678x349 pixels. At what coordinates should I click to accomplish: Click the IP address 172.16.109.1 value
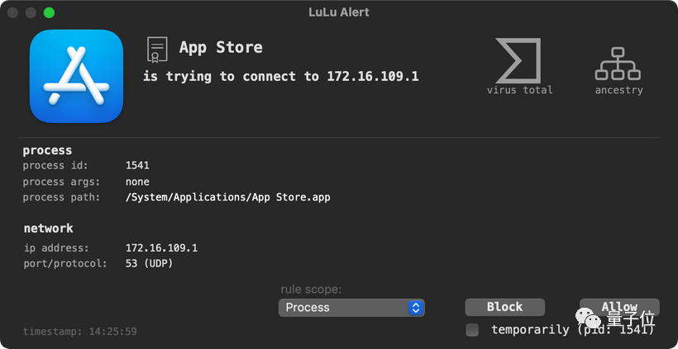(x=161, y=248)
